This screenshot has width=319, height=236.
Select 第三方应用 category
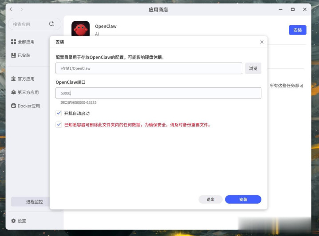click(x=25, y=92)
